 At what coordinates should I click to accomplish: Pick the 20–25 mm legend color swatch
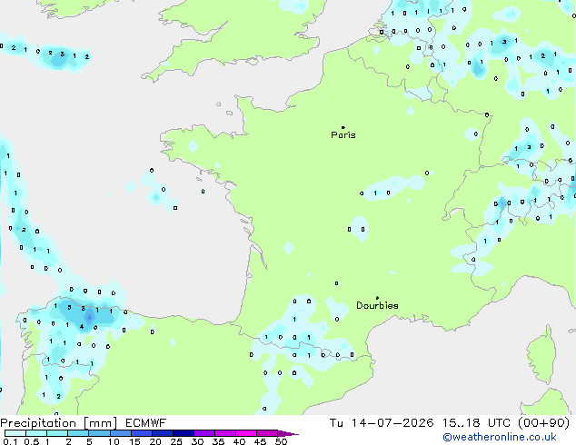(163, 433)
